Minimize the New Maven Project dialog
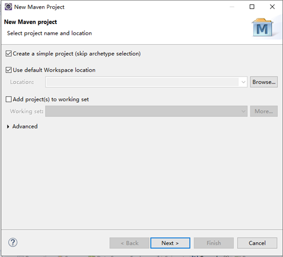 232,7
